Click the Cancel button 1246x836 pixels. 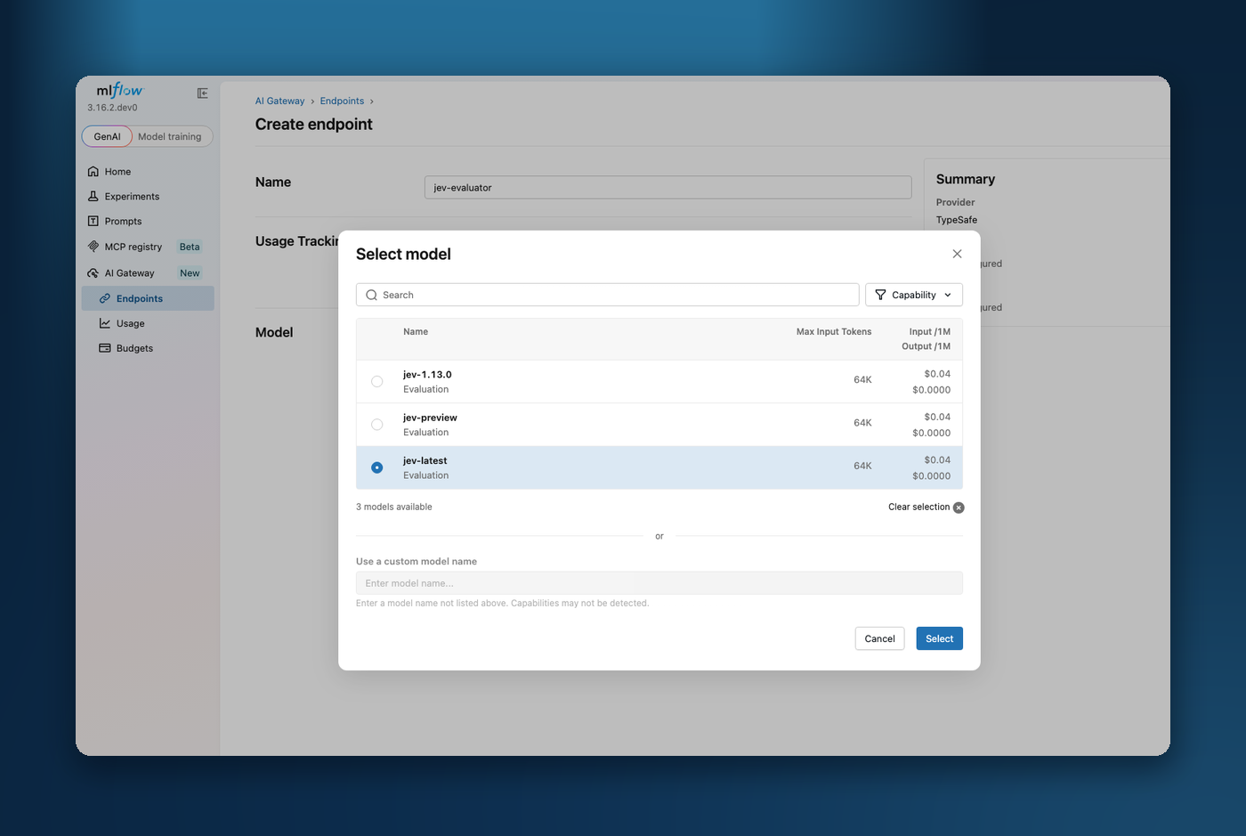point(879,638)
